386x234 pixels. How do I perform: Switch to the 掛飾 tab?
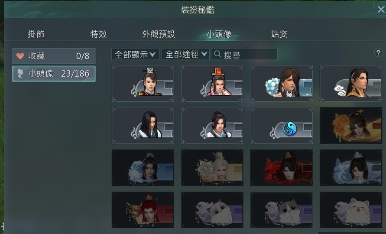[x=36, y=34]
